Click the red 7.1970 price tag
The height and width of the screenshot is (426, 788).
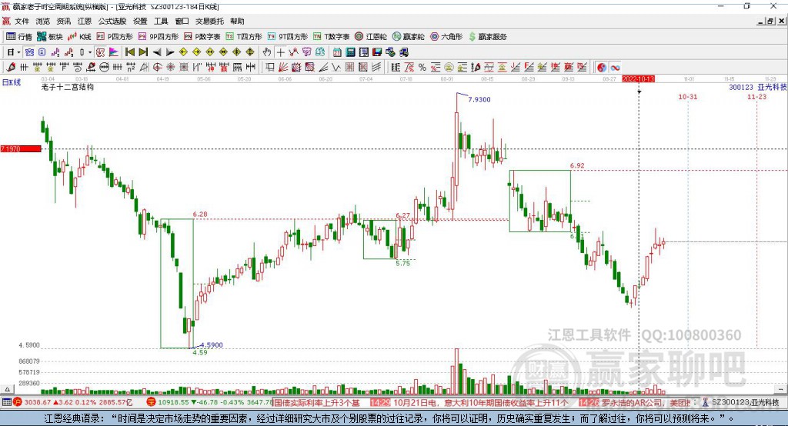coord(21,148)
